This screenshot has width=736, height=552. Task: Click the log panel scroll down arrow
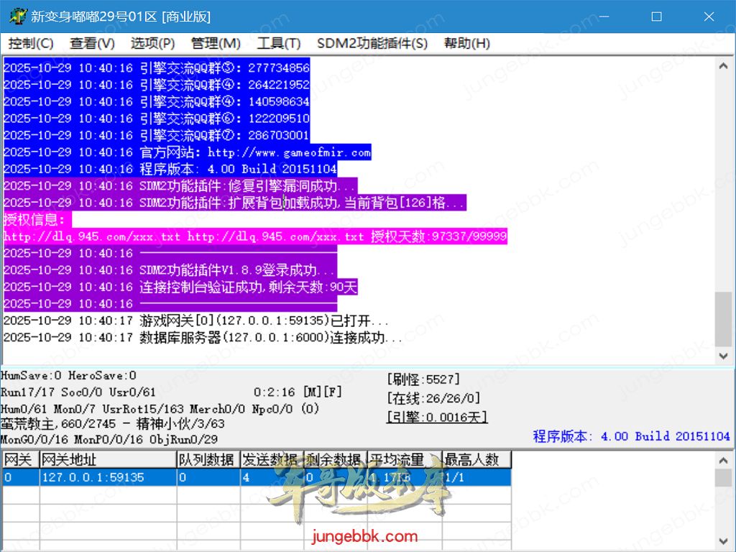723,356
